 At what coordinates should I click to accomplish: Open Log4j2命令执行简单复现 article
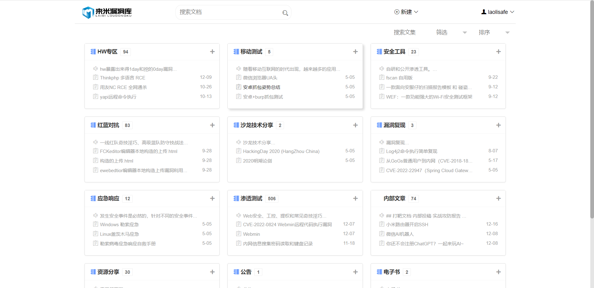pyautogui.click(x=411, y=151)
